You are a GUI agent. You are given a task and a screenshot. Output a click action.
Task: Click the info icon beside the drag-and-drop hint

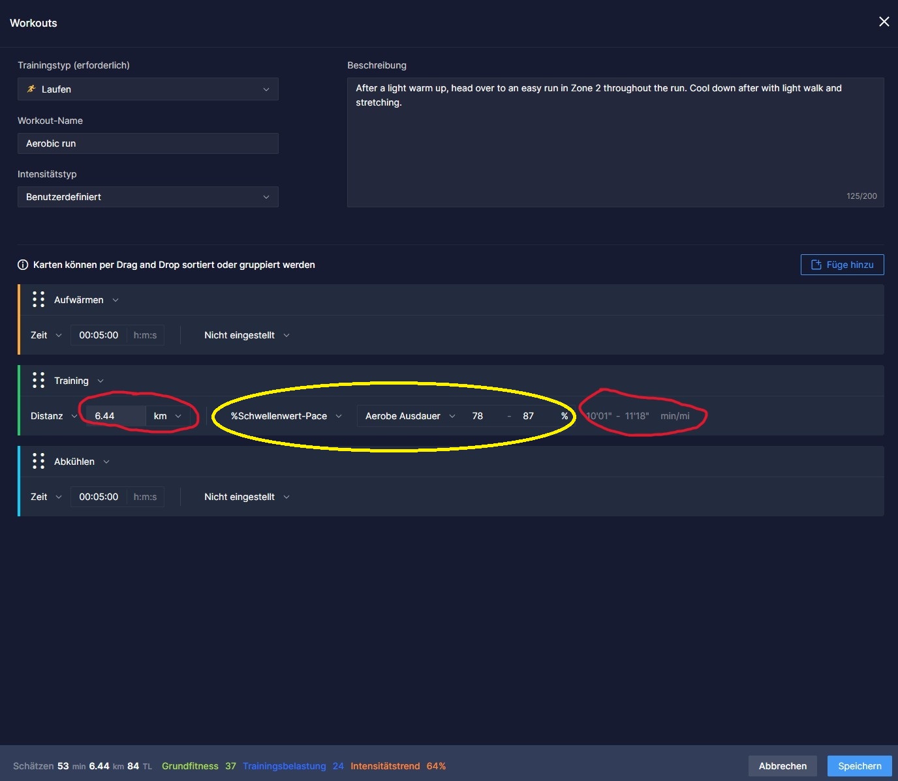click(x=23, y=265)
